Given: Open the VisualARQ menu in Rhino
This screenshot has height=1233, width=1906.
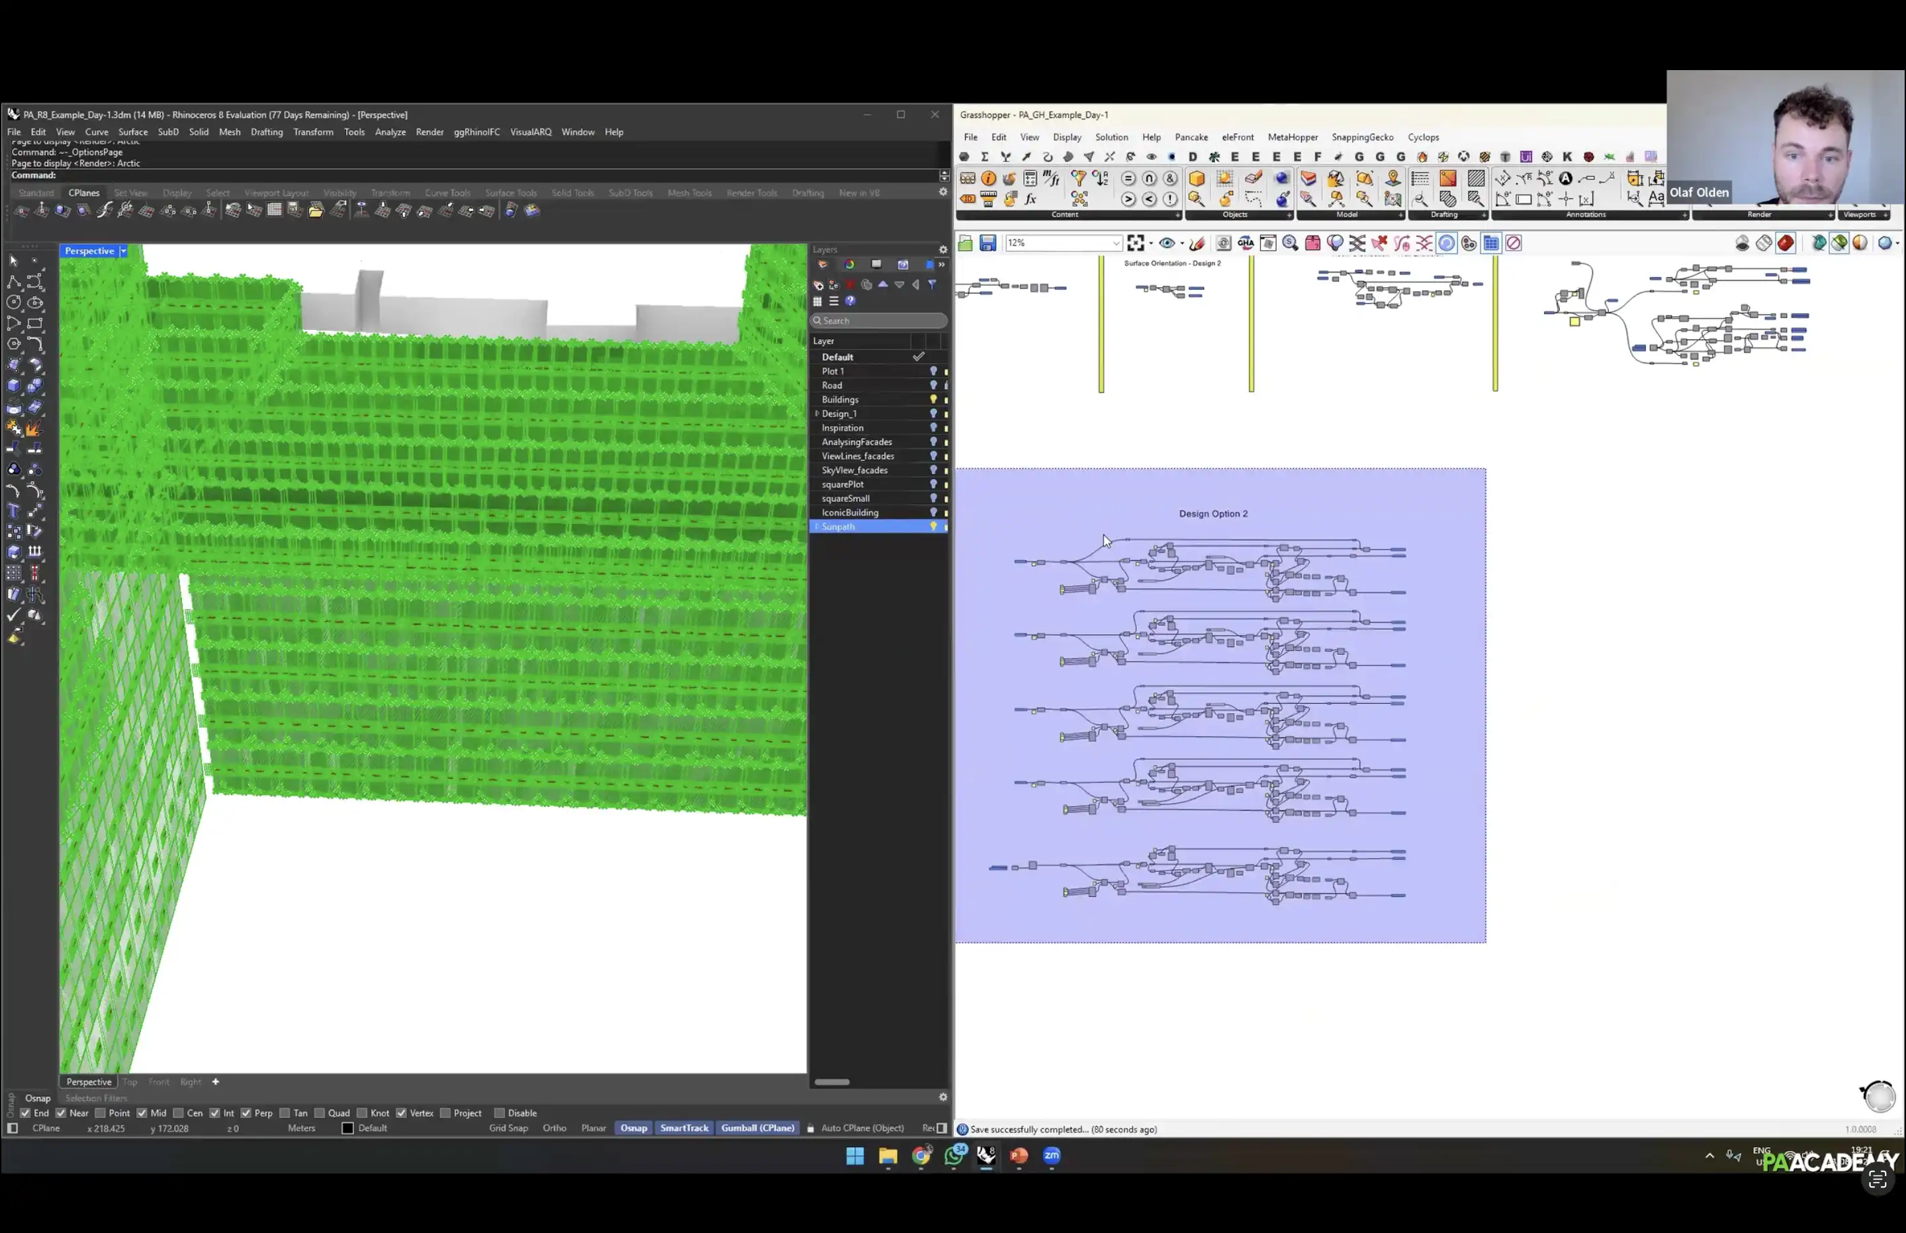Looking at the screenshot, I should [x=531, y=132].
